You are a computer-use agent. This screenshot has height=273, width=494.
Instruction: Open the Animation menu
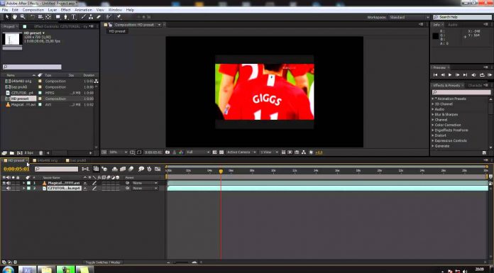pyautogui.click(x=83, y=10)
